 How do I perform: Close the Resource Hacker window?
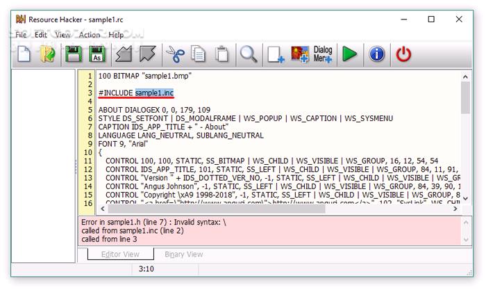tap(459, 19)
